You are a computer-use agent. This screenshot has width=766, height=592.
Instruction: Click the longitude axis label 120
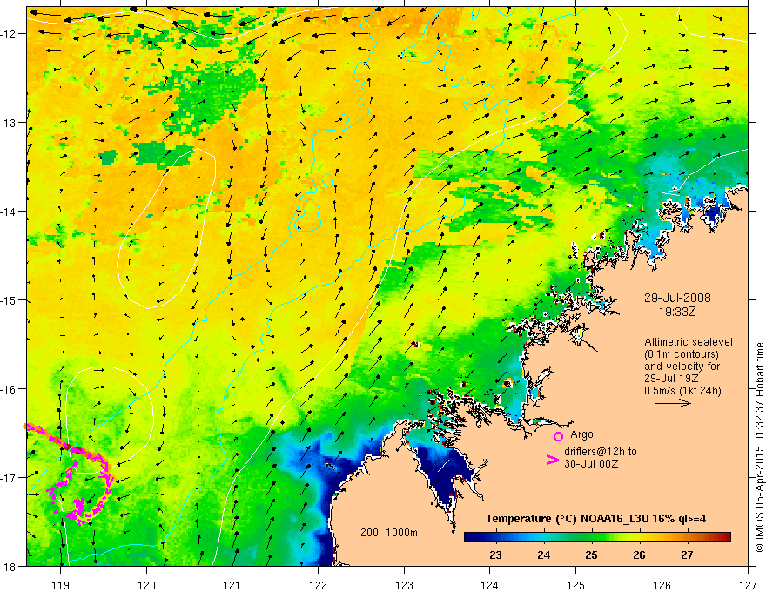click(146, 585)
